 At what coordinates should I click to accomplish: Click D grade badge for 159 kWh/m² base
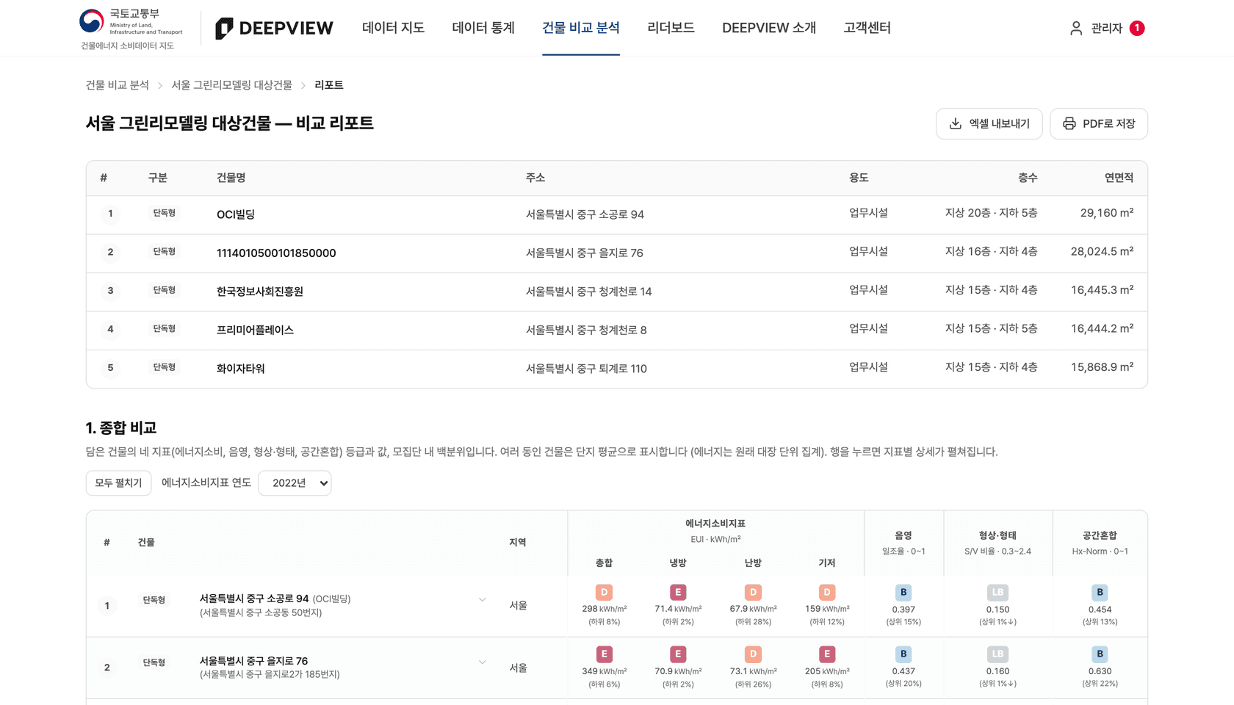coord(827,592)
